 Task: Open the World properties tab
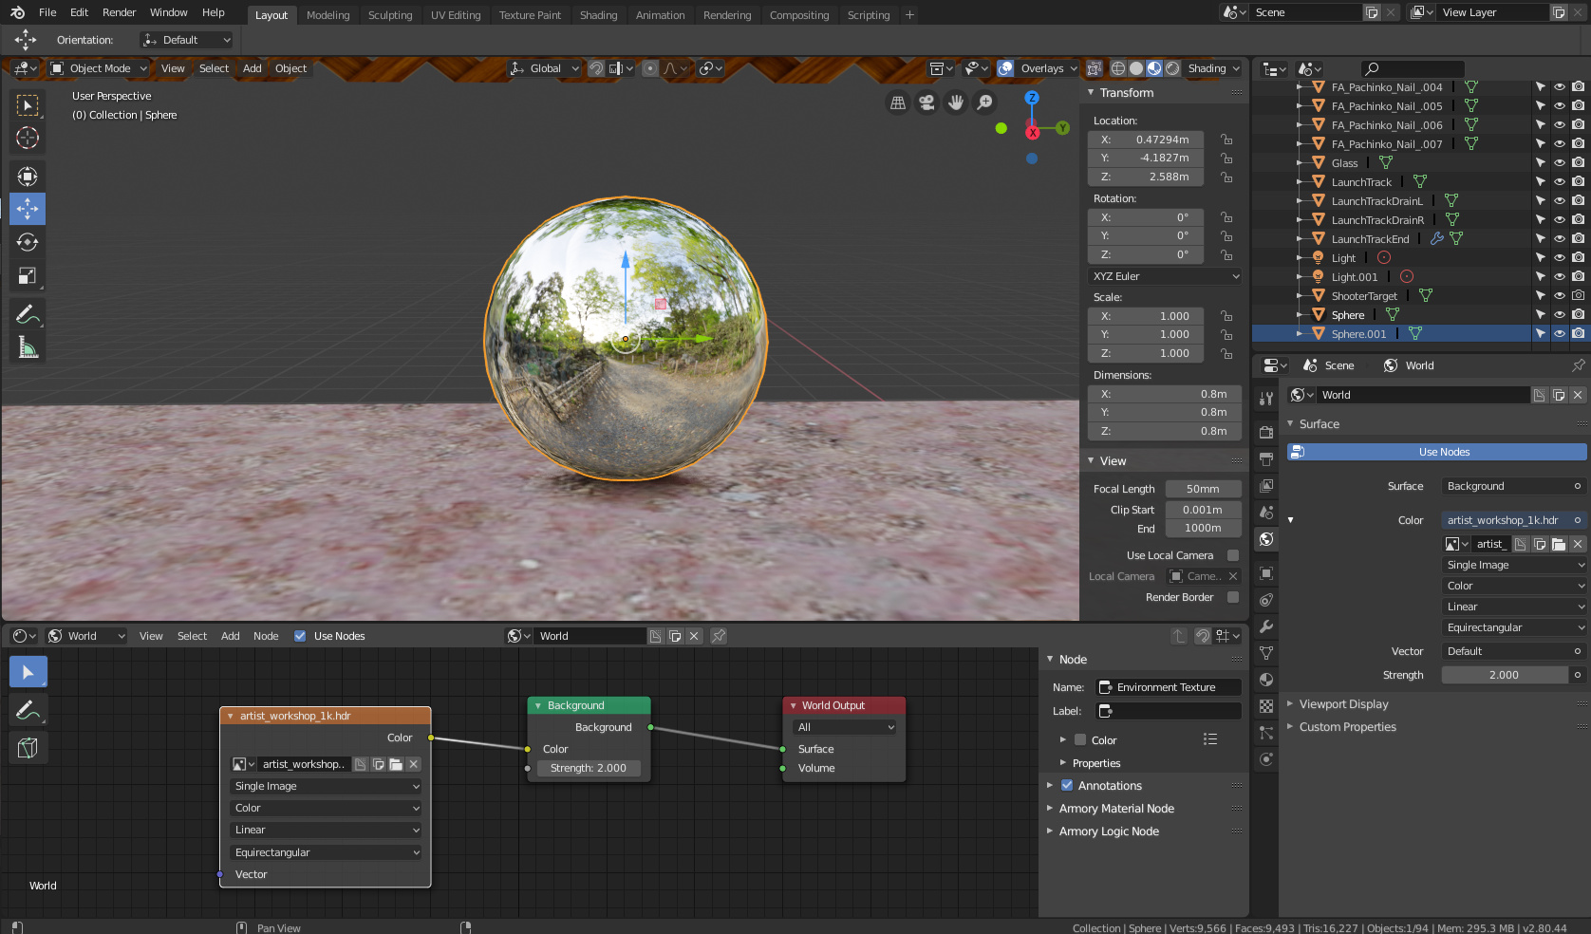pyautogui.click(x=1265, y=539)
